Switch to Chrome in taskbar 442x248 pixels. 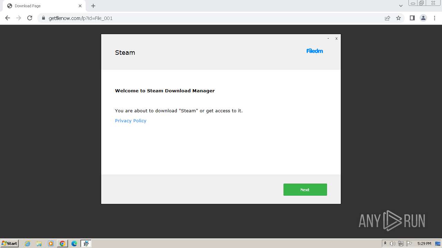click(x=63, y=244)
